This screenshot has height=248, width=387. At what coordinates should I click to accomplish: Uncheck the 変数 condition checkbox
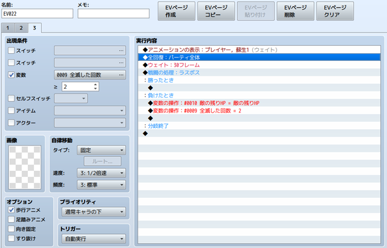(11, 75)
